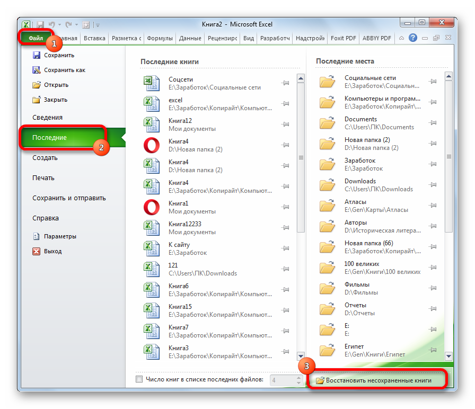This screenshot has height=409, width=475.
Task: Minimize the ribbon with the caret icon
Action: [x=401, y=38]
